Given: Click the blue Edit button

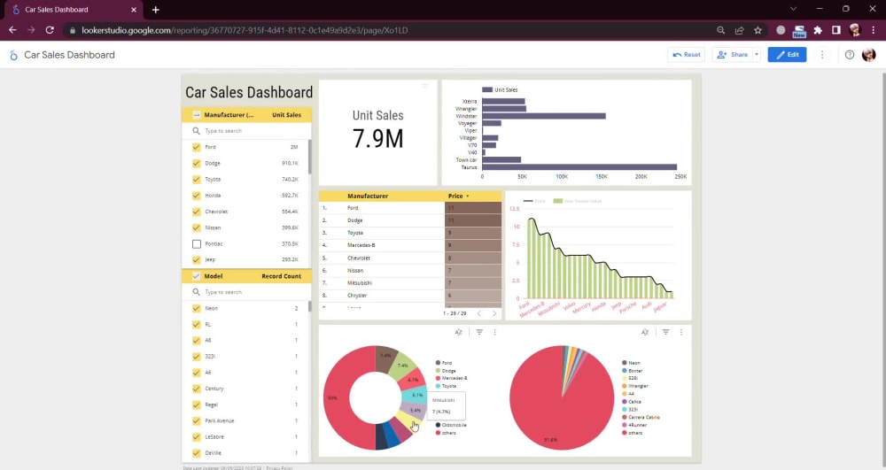Looking at the screenshot, I should [x=787, y=55].
